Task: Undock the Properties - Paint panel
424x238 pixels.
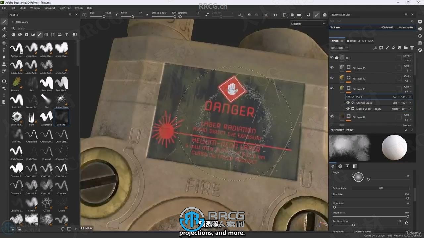Action: tap(406, 130)
